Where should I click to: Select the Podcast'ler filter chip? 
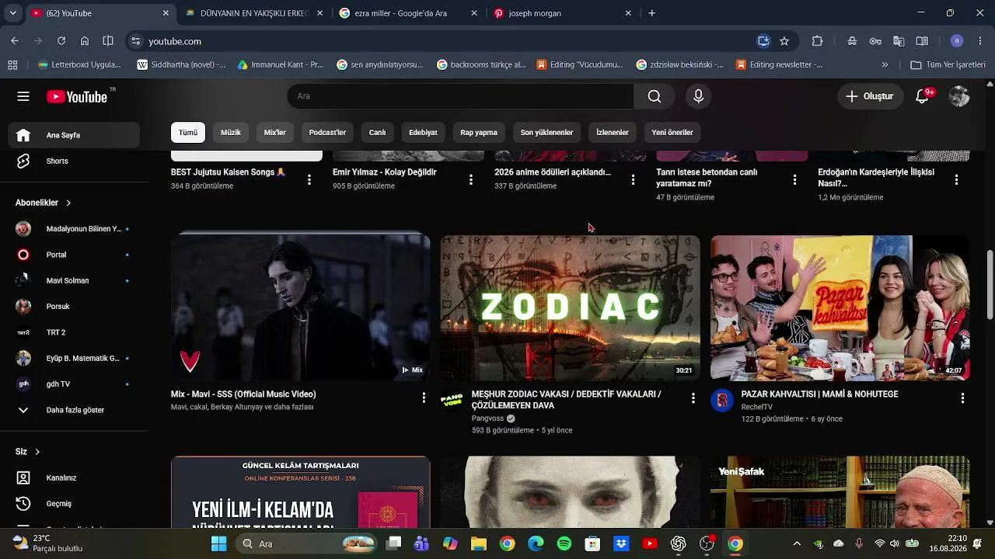pos(327,133)
